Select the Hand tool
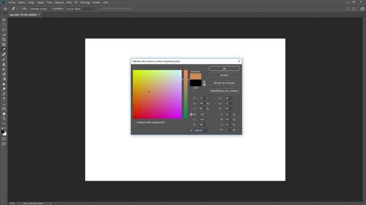 click(x=4, y=114)
